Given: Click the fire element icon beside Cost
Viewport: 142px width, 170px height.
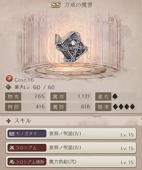Looking at the screenshot, I should (9, 79).
